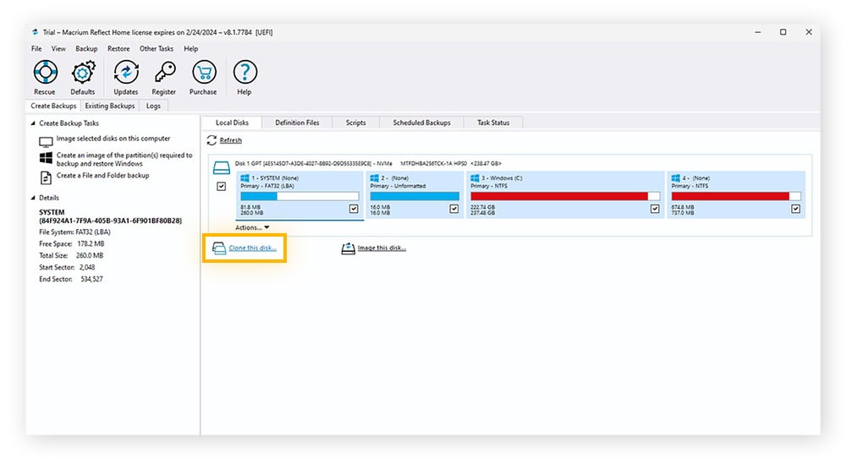Click the Windows (C:) red usage bar
846x458 pixels.
coord(558,196)
